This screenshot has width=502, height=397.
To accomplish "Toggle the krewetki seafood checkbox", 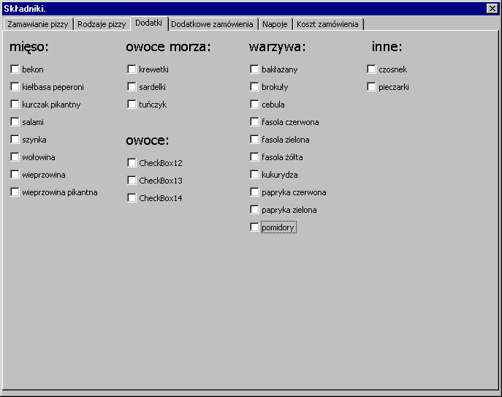I will click(x=132, y=69).
